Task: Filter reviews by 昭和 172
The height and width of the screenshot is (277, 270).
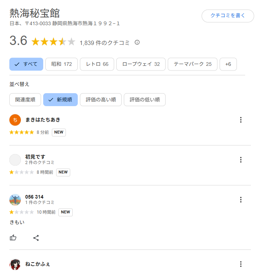Action: click(x=62, y=64)
